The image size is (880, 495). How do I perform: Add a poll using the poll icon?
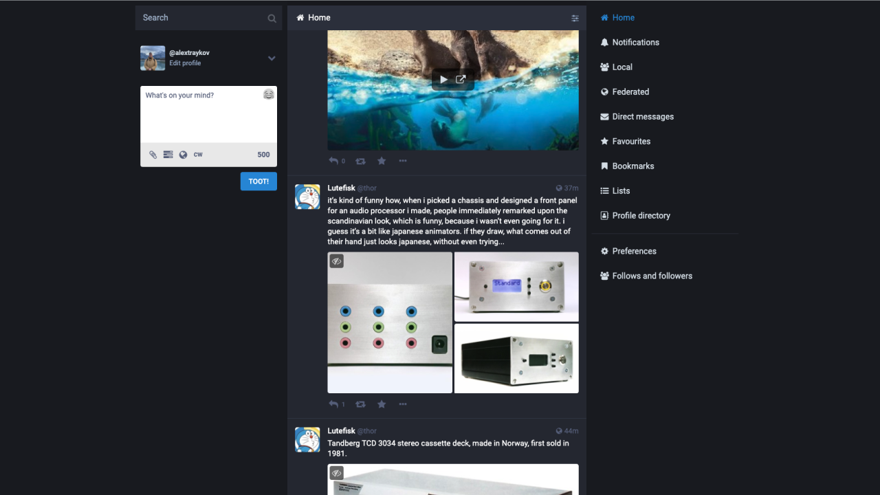[168, 155]
